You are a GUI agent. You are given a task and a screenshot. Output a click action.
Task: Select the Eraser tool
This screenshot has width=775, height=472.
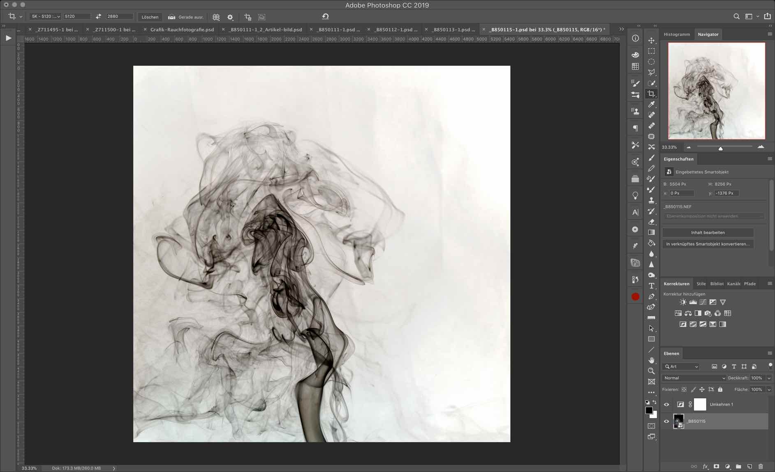tap(651, 222)
